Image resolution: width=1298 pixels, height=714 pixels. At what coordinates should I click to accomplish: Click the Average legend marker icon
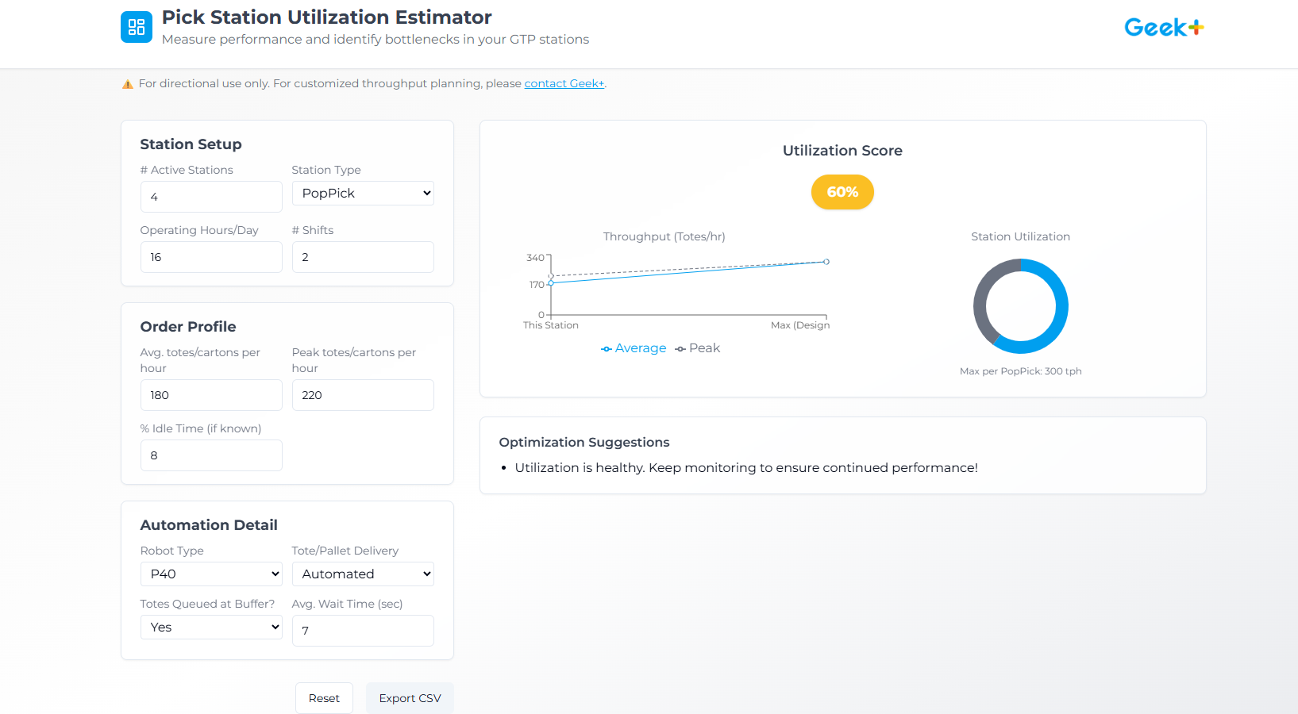pyautogui.click(x=606, y=348)
